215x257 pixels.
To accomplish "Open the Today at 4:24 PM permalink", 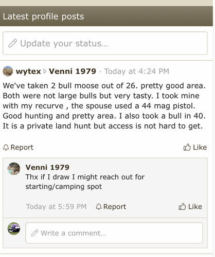I will tap(137, 71).
